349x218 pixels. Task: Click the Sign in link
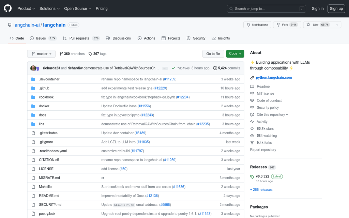(x=318, y=9)
